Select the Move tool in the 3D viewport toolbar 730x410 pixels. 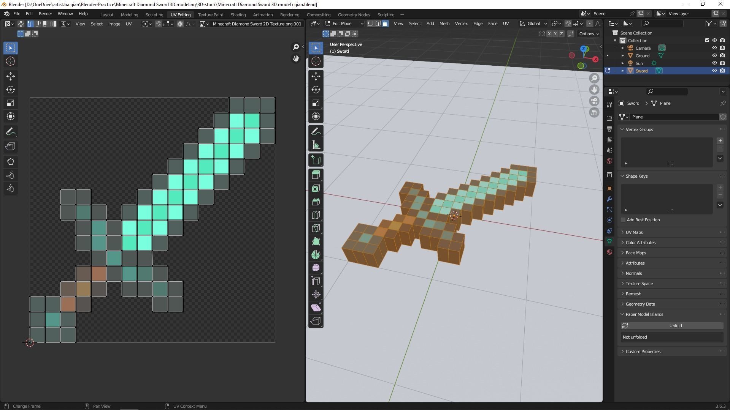click(x=316, y=76)
